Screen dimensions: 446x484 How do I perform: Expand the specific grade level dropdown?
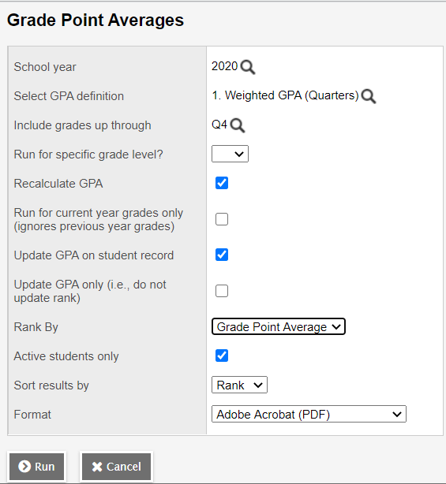point(230,154)
